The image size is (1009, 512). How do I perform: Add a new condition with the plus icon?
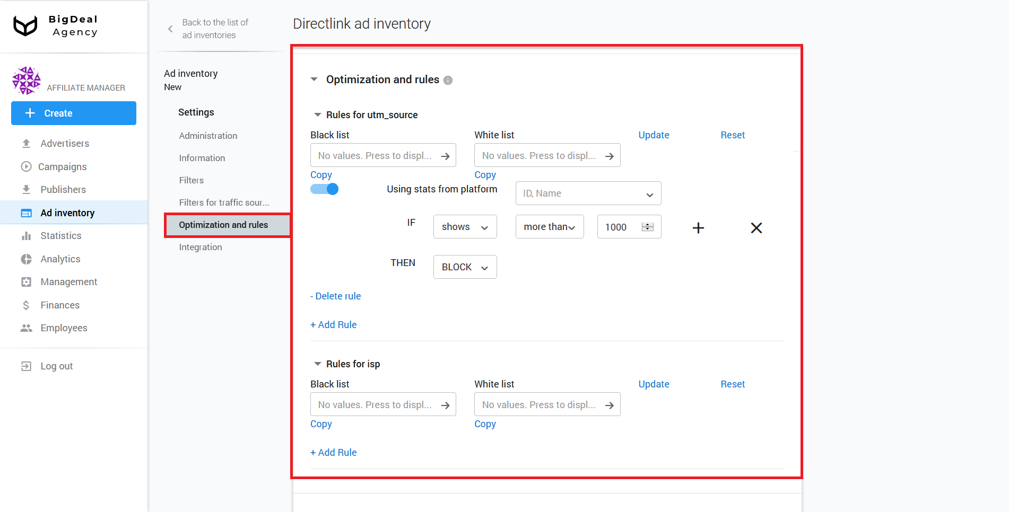pos(698,227)
